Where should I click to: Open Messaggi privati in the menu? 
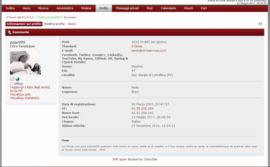click(x=127, y=8)
